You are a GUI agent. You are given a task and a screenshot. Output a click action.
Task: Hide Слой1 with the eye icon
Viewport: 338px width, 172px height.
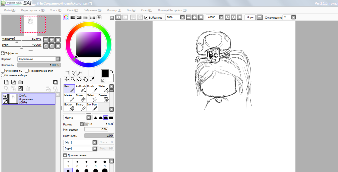5,96
